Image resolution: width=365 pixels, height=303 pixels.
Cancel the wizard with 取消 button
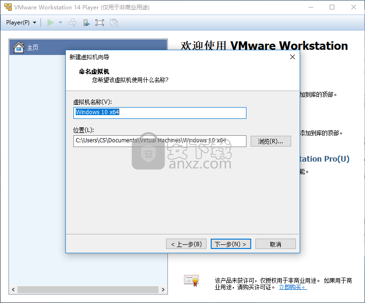coord(275,244)
